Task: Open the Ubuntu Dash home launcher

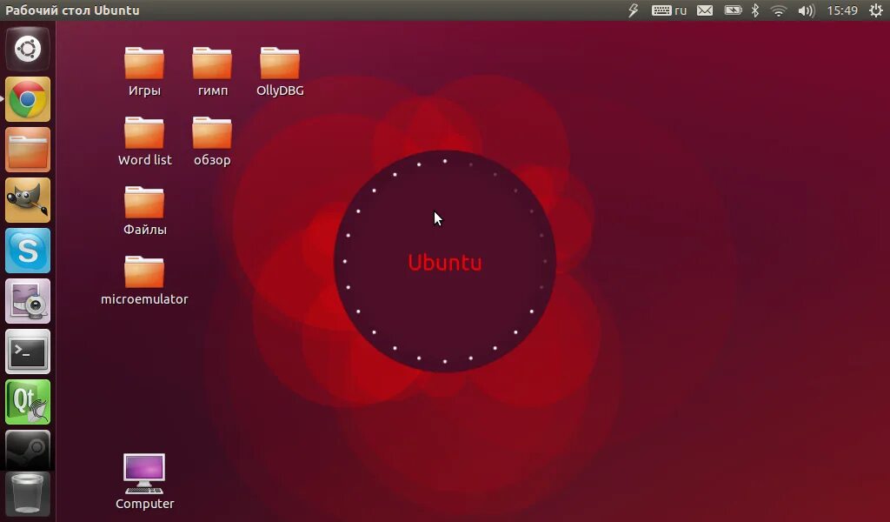Action: click(x=28, y=49)
